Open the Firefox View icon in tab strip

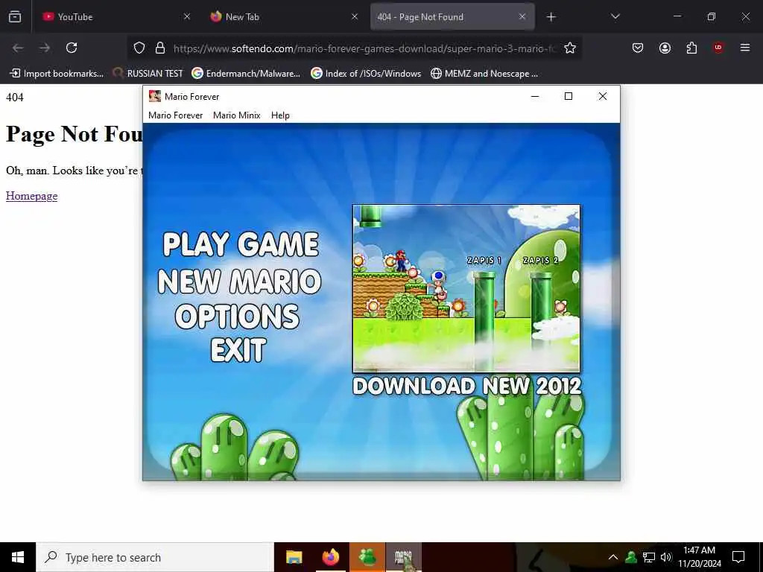click(x=15, y=16)
